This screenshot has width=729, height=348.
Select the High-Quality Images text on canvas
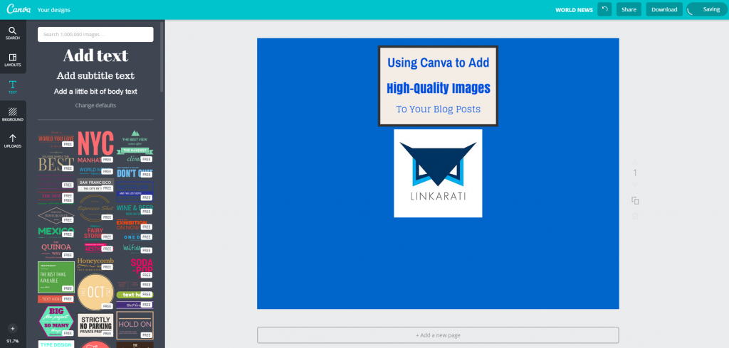tap(438, 87)
